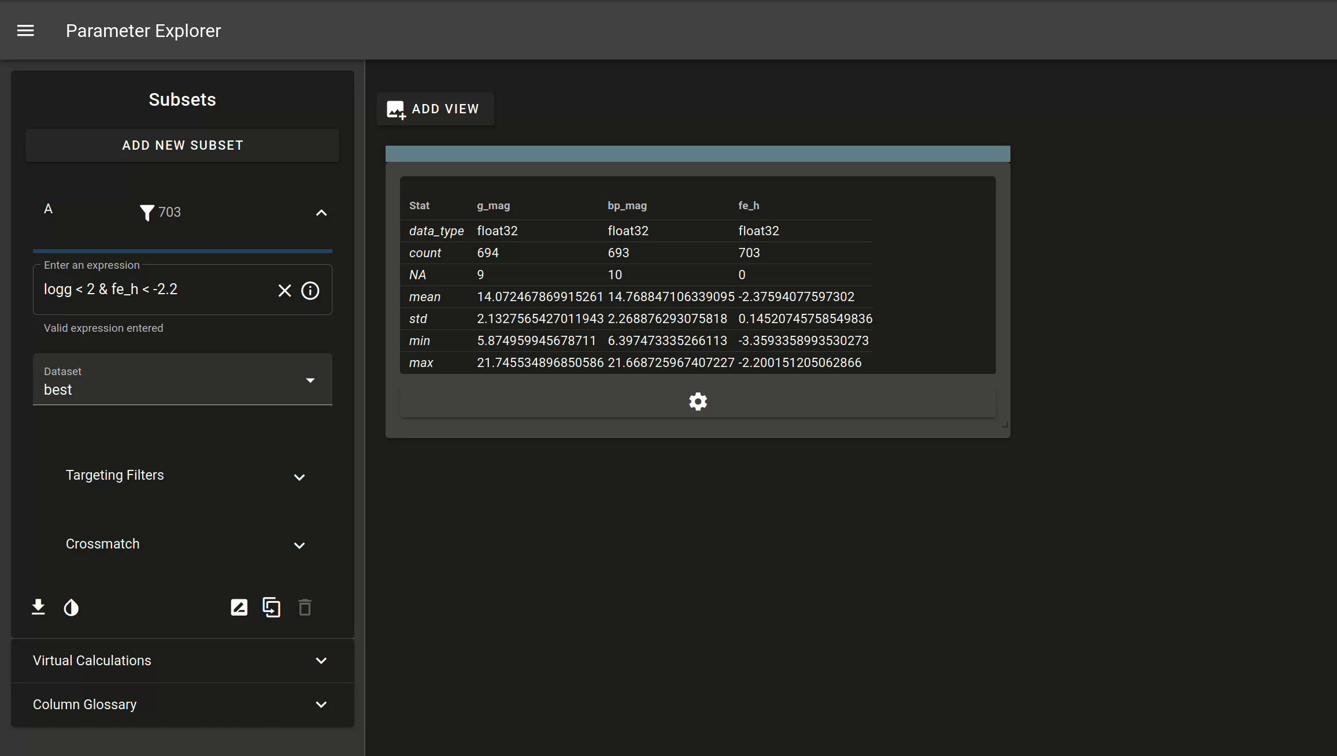The width and height of the screenshot is (1337, 756).
Task: Open the hamburger navigation menu
Action: tap(25, 31)
